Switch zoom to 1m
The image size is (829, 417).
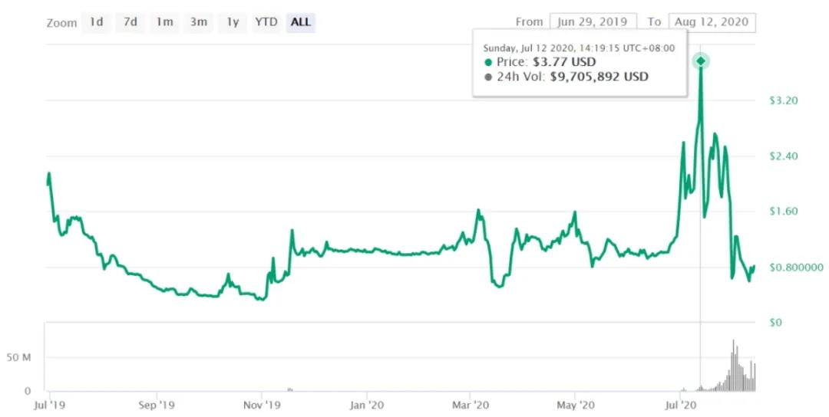[x=164, y=22]
